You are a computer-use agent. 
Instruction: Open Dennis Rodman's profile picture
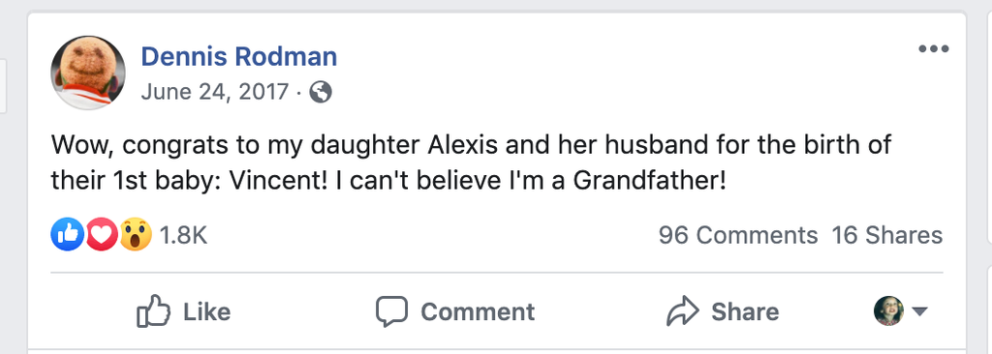[88, 73]
